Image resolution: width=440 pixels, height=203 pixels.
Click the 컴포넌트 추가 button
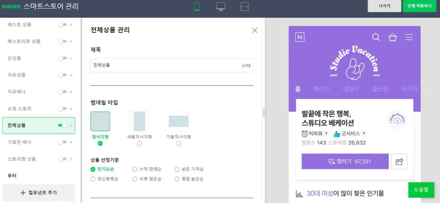(39, 193)
